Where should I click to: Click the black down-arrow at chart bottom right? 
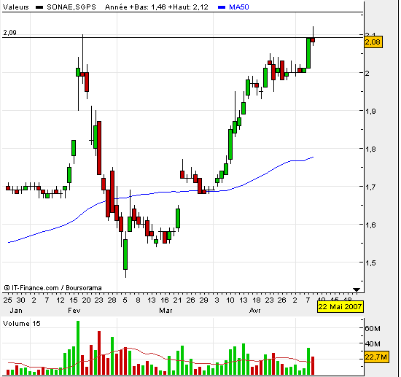pyautogui.click(x=357, y=289)
